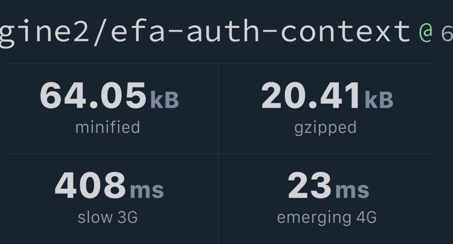Click the ms unit beside 23

(x=352, y=191)
